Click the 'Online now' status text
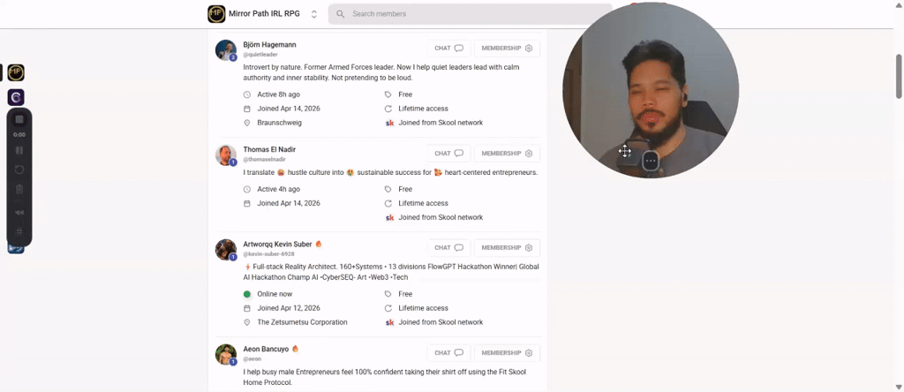Viewport: 904px width, 392px height. pos(275,294)
